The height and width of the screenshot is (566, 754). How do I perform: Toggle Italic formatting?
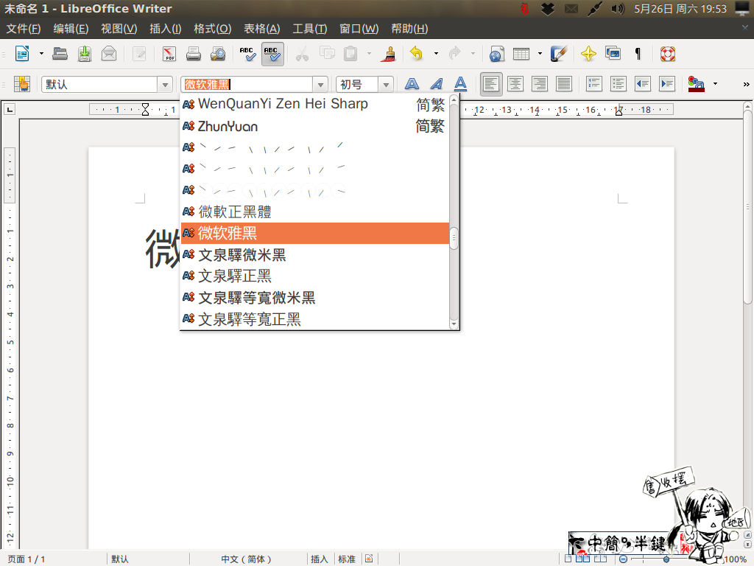[x=436, y=84]
